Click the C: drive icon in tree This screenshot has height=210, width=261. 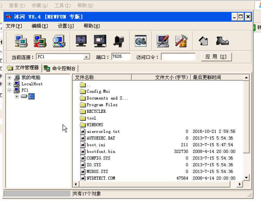[x=24, y=96]
